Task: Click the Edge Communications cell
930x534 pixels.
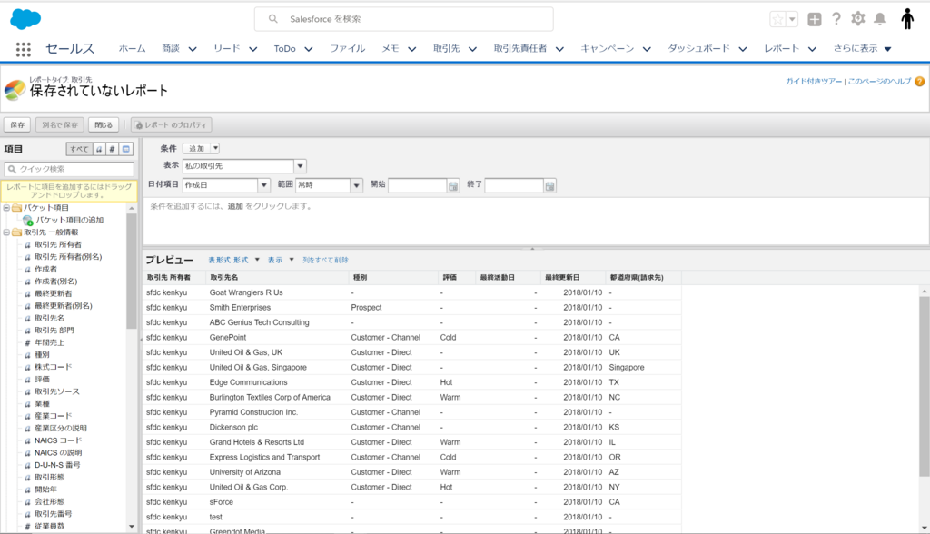Action: click(248, 382)
